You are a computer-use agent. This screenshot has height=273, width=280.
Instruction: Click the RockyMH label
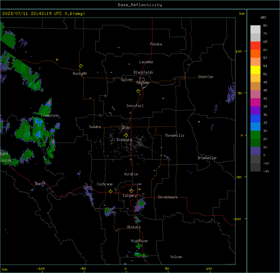pyautogui.click(x=80, y=74)
